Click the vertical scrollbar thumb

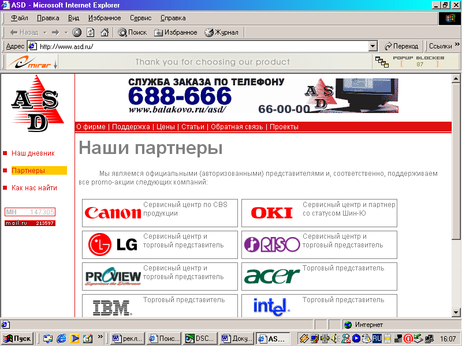(456, 161)
